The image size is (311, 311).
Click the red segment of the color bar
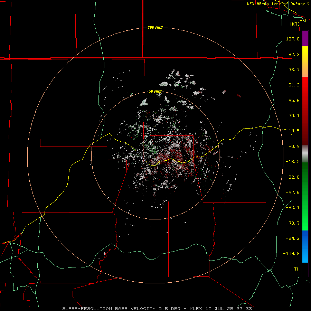[305, 111]
